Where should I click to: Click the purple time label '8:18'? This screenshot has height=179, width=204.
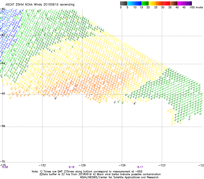pyautogui.click(x=72, y=167)
